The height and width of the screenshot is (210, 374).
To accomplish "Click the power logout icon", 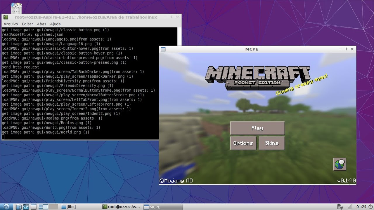I will coord(370,207).
